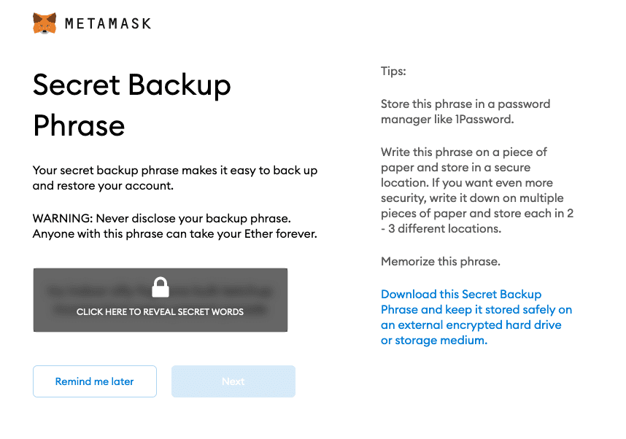Click the backup phrase description paragraph
626x439 pixels.
[175, 177]
